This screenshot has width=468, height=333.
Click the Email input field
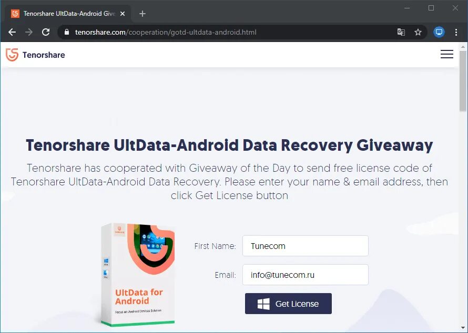click(x=306, y=275)
